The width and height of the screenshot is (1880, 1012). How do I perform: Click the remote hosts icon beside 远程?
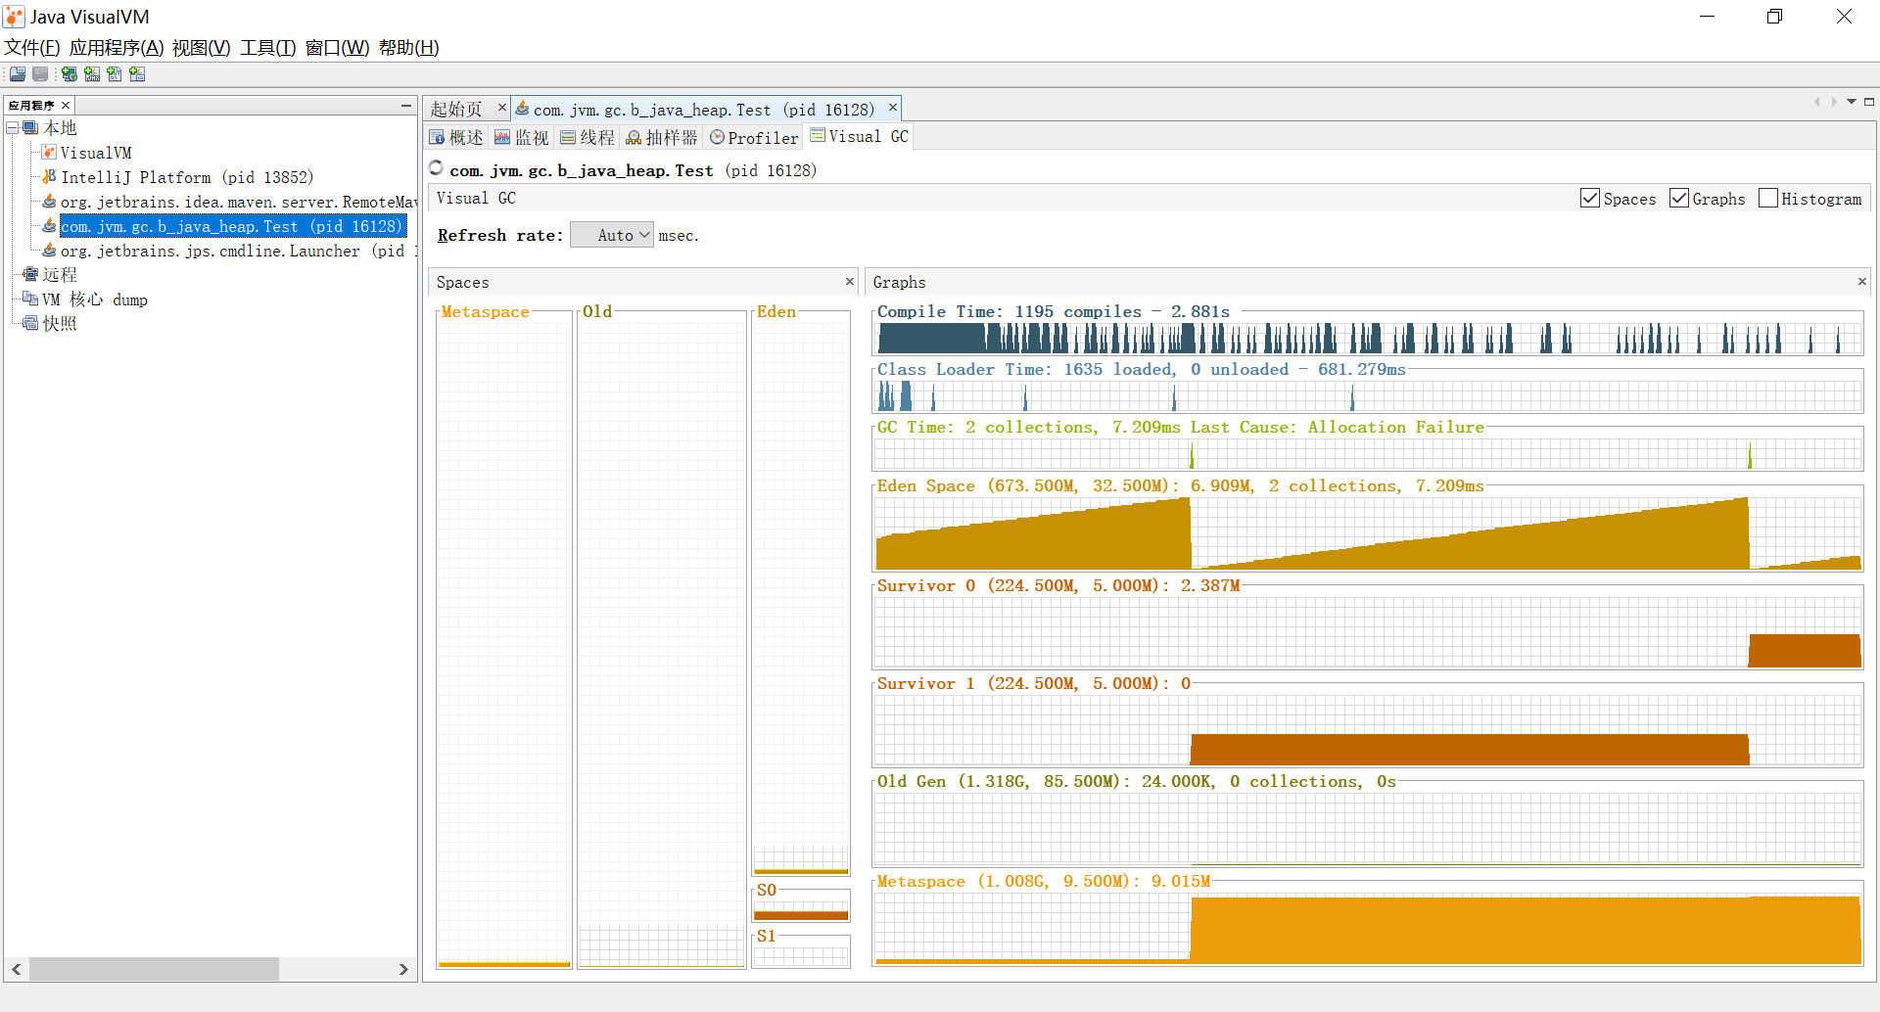pos(30,275)
